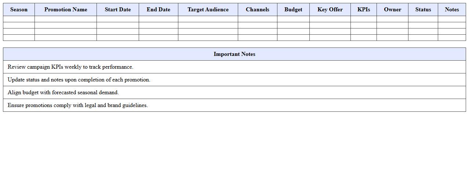
Task: Select the Promotion Name column header
Action: 66,9
